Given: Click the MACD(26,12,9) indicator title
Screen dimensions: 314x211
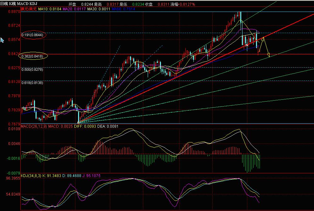Looking at the screenshot, I should coord(34,126).
